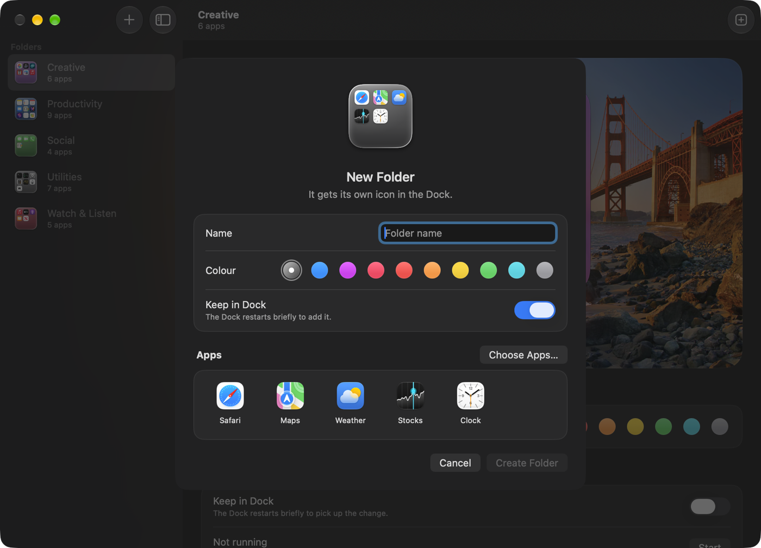Choose the orange colour swatch in dialog
The image size is (761, 548).
[432, 270]
